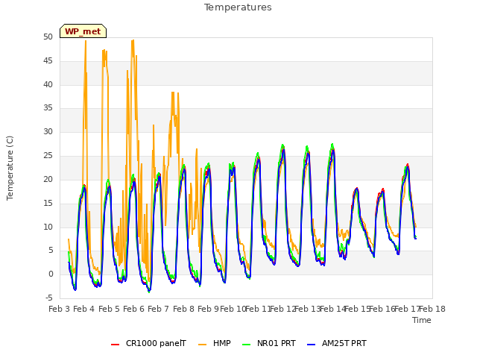Click the HMP peak on Feb 4
Image resolution: width=477 pixels, height=358 pixels.
86,41
